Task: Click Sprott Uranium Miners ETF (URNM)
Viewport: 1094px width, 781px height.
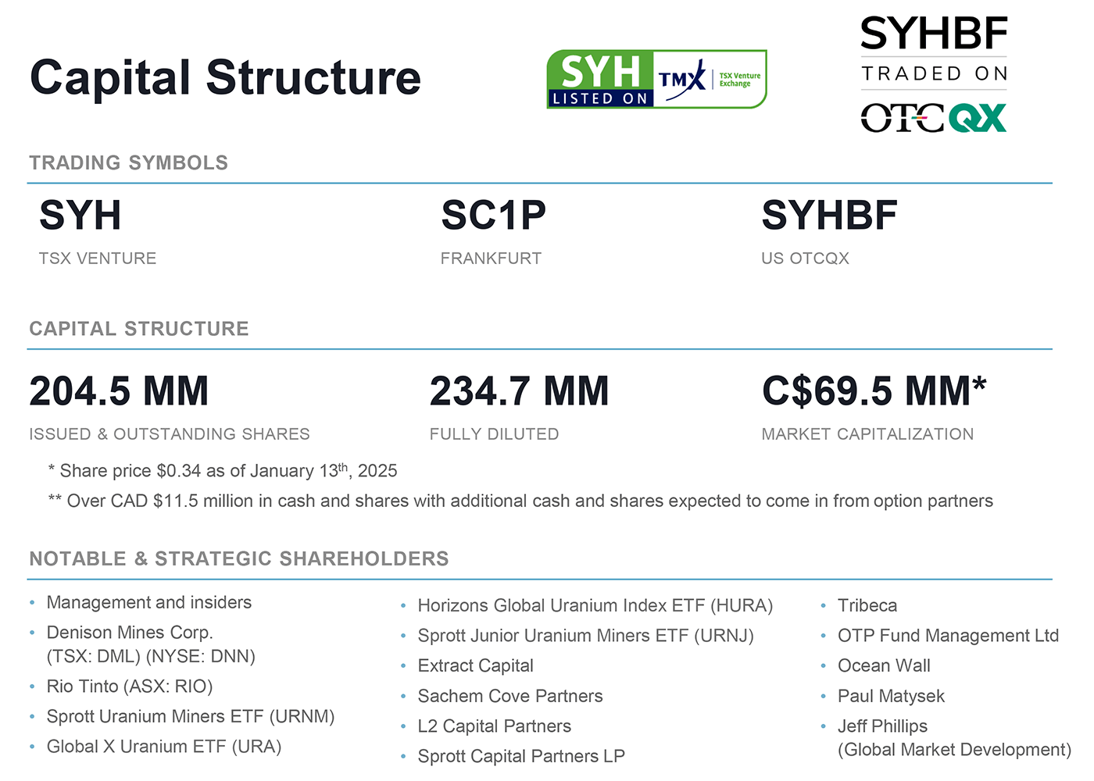Action: click(191, 717)
